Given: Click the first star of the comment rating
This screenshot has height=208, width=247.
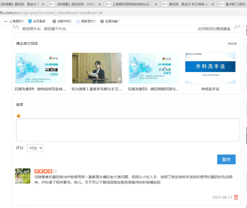Looking at the screenshot, I should 36,171.
